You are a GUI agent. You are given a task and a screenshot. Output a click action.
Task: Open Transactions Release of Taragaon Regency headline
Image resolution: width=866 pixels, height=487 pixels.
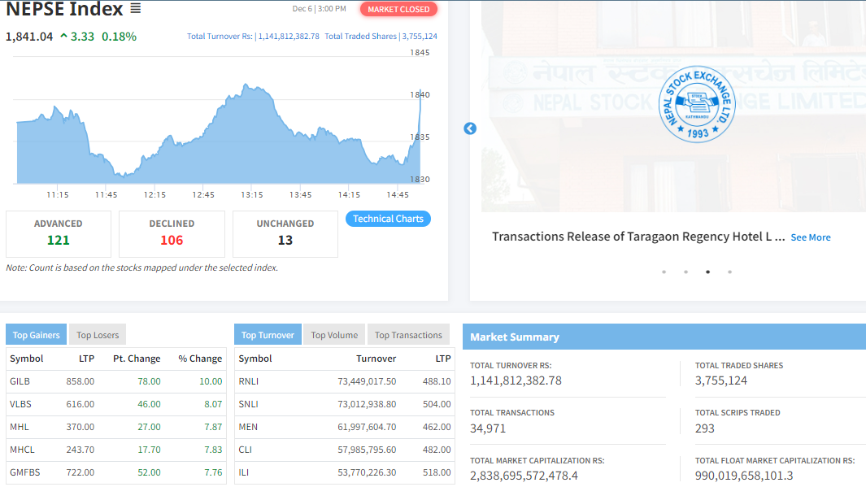click(638, 237)
